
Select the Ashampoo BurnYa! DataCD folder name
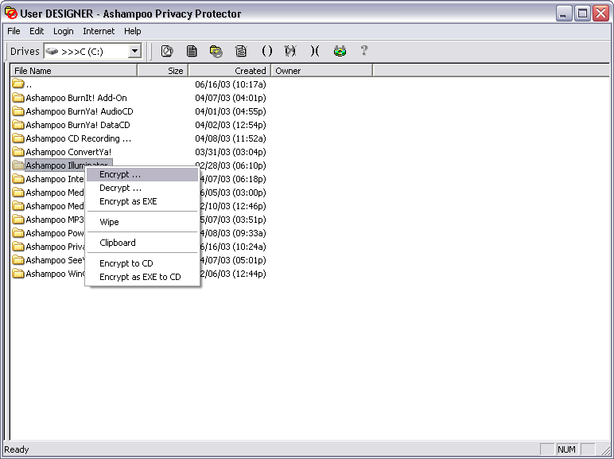(78, 125)
